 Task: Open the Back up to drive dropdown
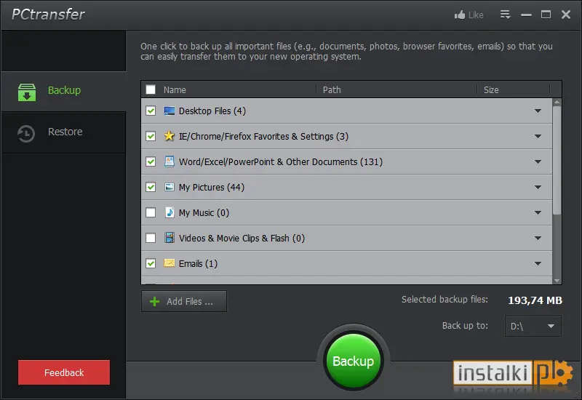[533, 326]
